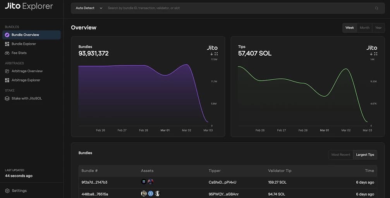Click the USDC asset icon in row 448ba8...76515a

(x=151, y=193)
